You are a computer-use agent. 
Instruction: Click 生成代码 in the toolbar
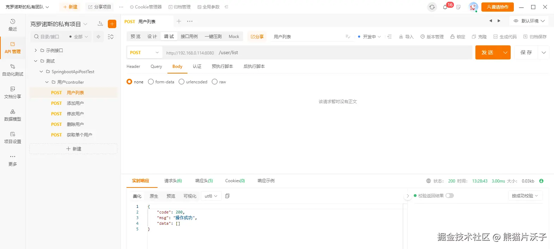(505, 37)
